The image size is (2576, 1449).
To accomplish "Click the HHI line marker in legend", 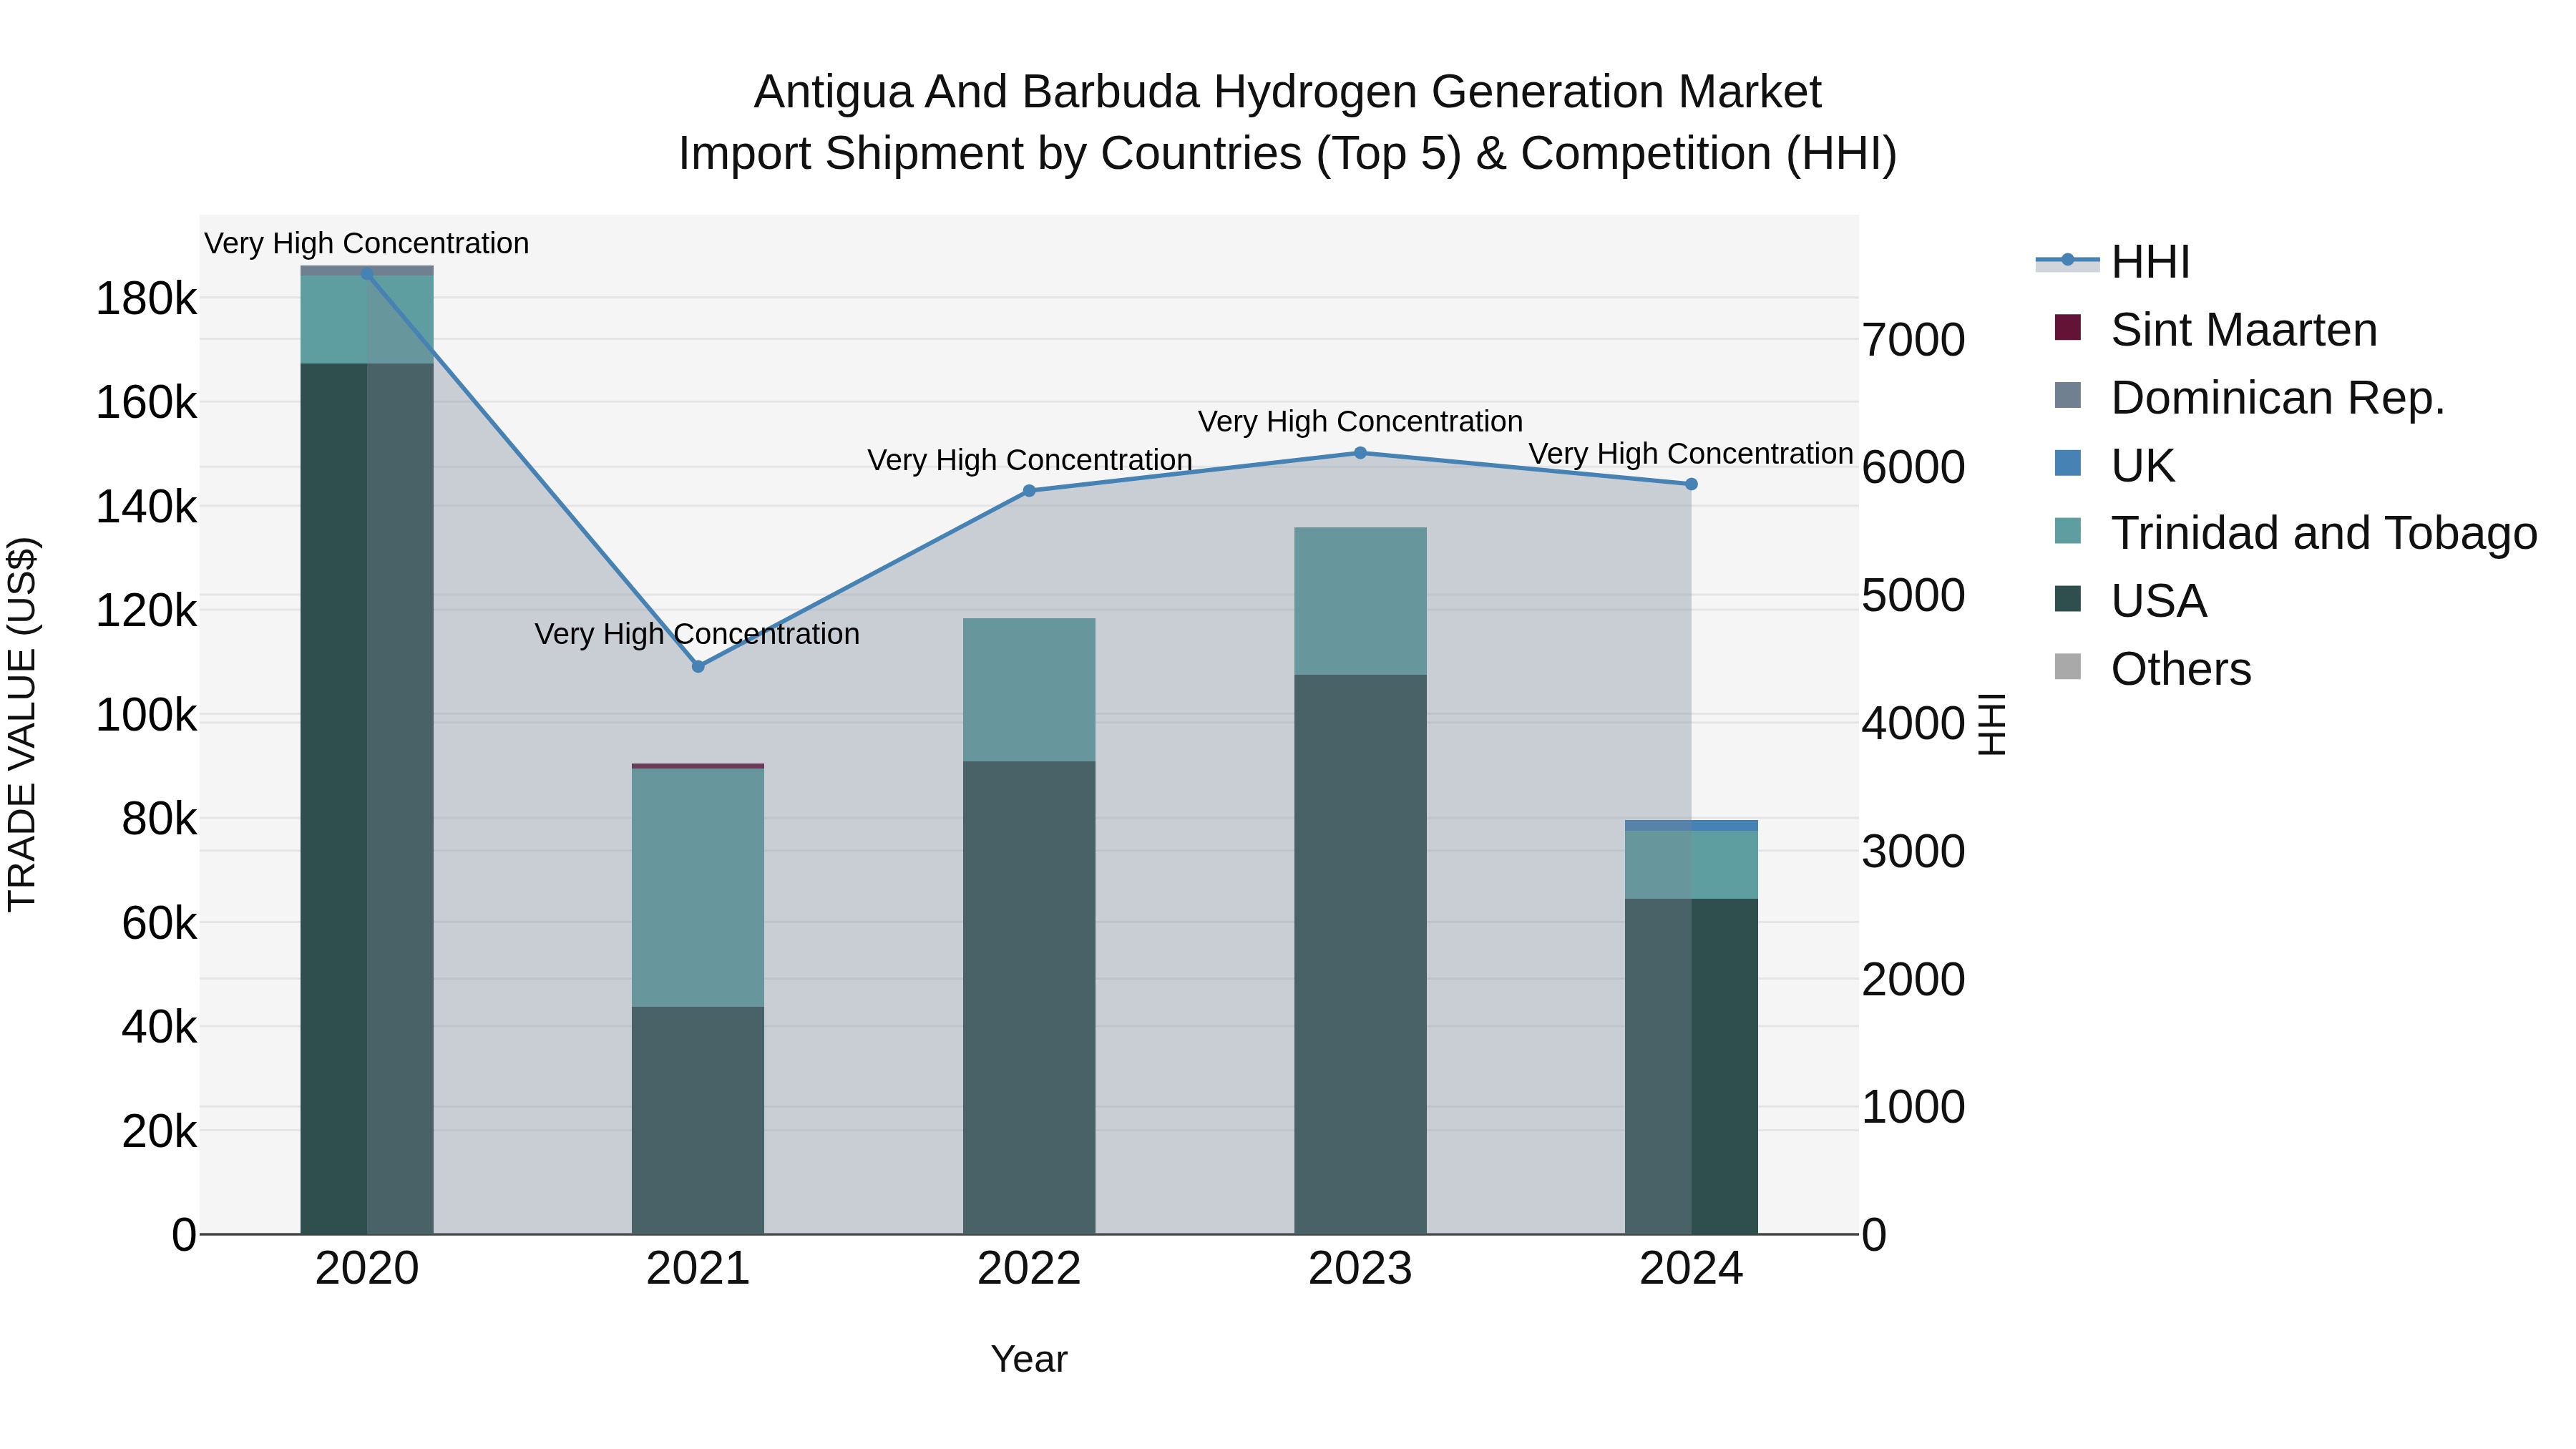I will coord(2067,260).
